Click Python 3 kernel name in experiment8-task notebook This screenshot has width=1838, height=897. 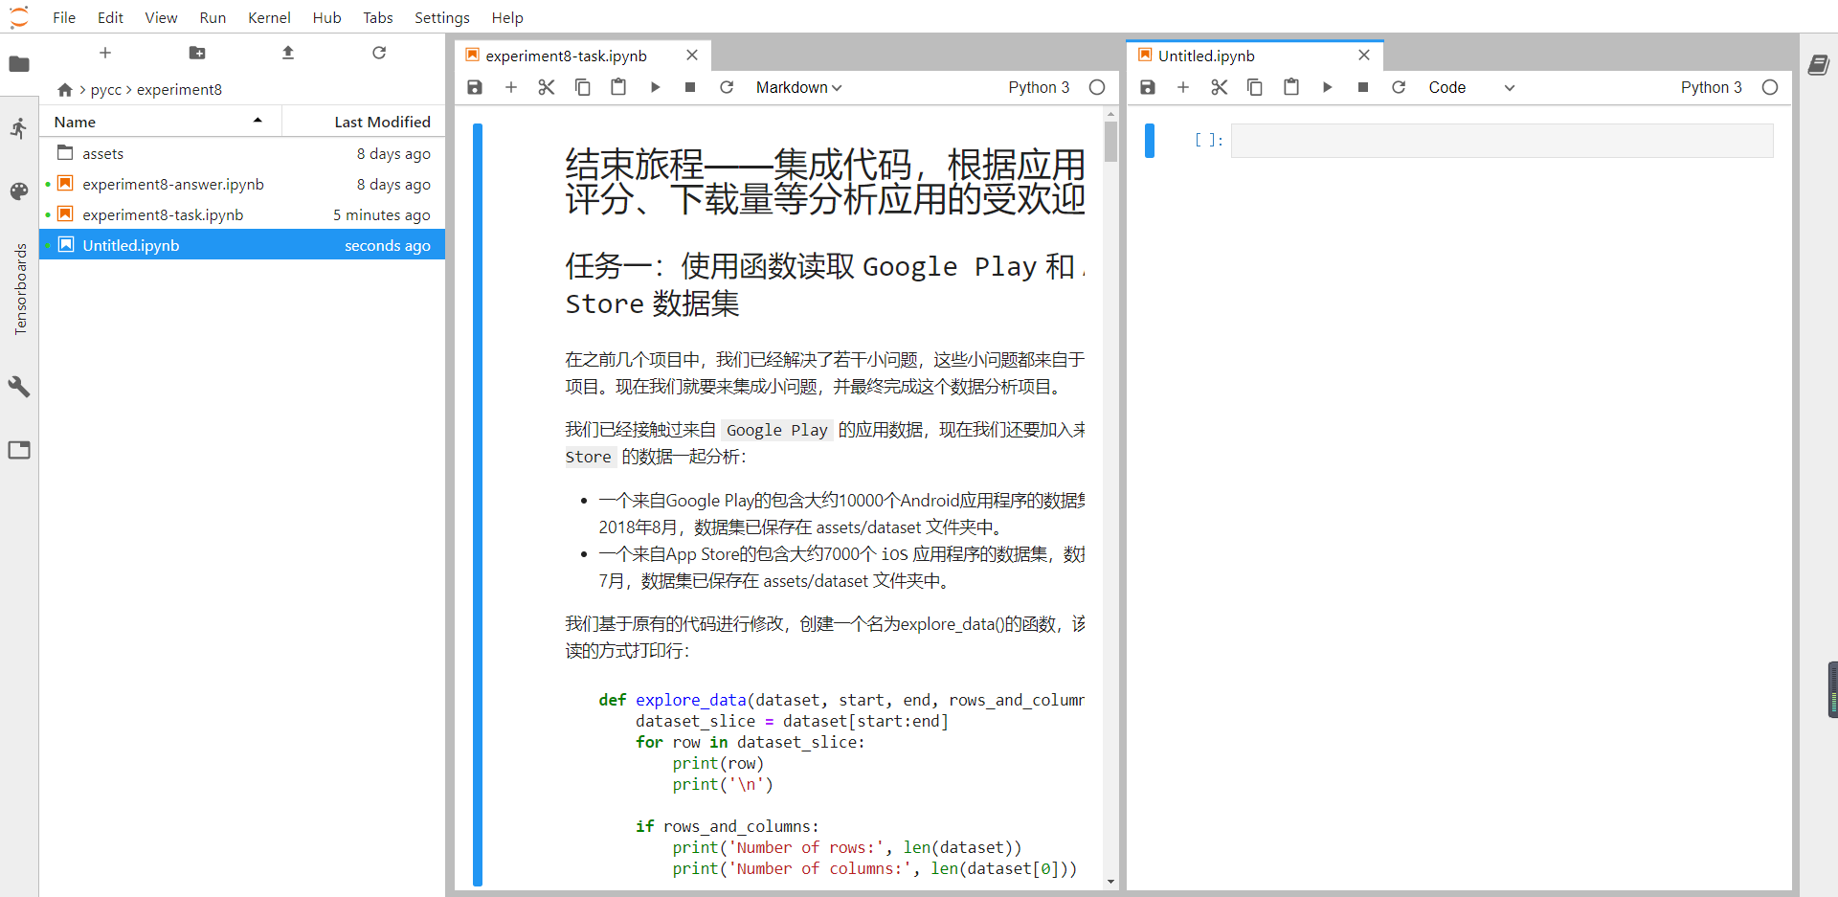pos(1039,87)
